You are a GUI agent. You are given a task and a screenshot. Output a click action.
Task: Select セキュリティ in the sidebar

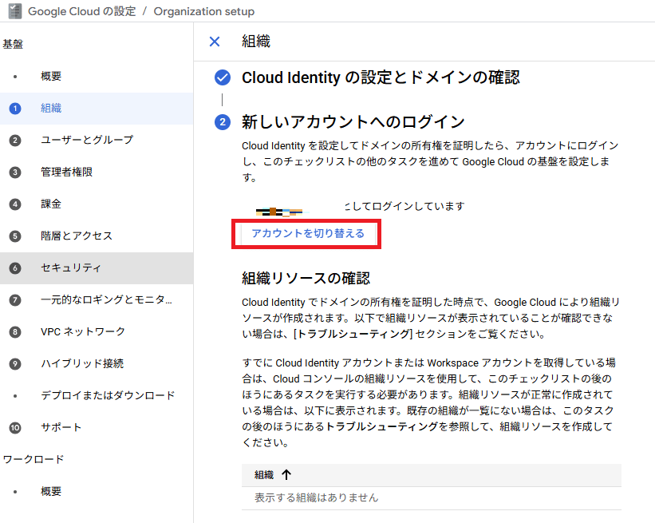pos(97,268)
